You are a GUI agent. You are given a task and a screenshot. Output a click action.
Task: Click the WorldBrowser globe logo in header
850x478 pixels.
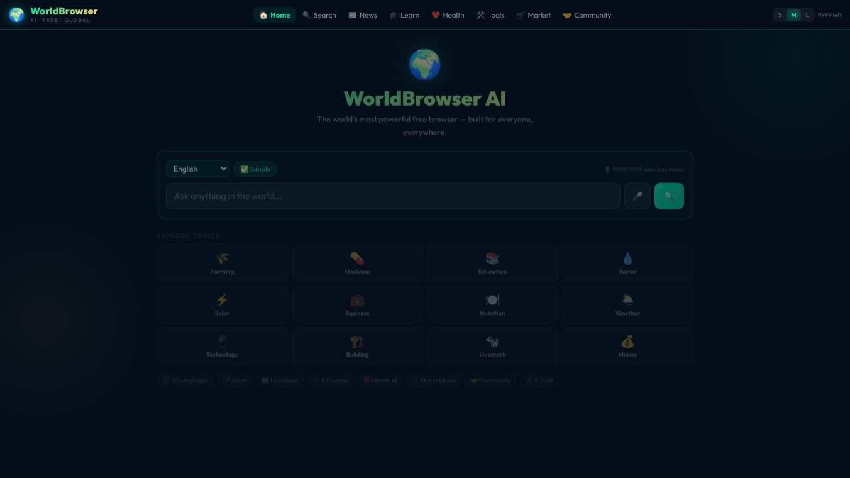[16, 14]
